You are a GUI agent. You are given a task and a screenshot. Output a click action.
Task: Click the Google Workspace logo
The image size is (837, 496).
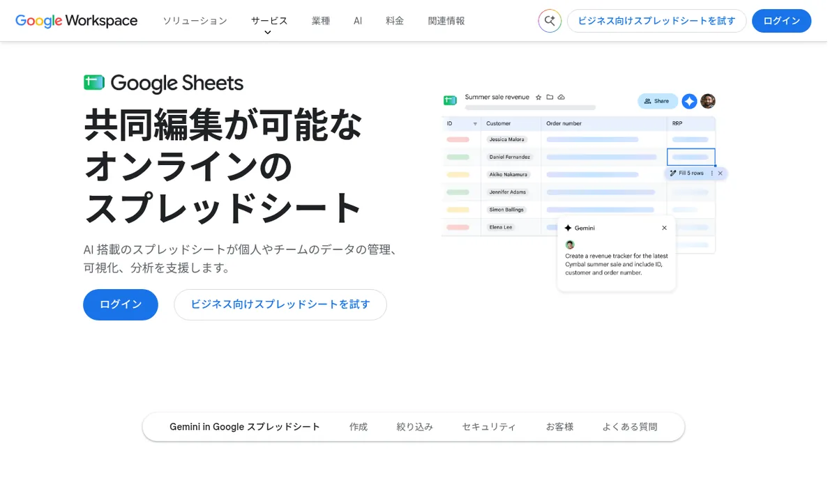tap(77, 21)
